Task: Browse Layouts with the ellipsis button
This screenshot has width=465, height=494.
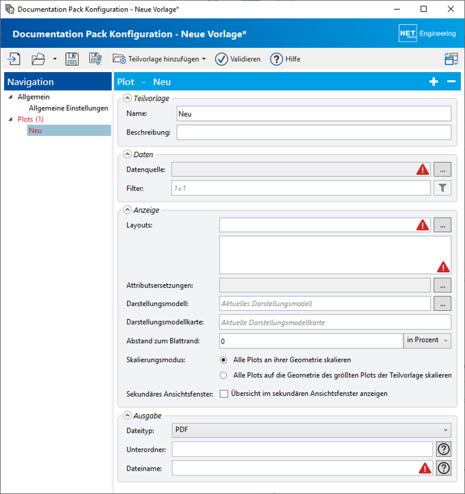Action: coord(442,225)
